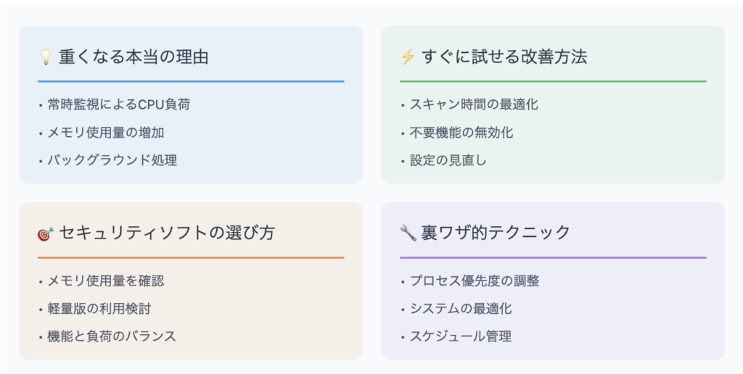Click the lightning bolt emoji icon
Viewport: 743px width, 374px height.
408,57
